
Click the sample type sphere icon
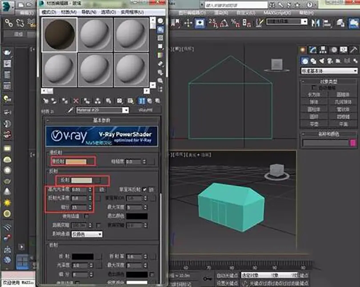click(x=160, y=21)
